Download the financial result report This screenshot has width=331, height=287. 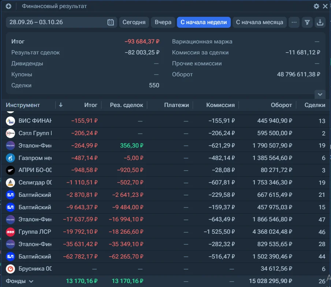(x=320, y=22)
